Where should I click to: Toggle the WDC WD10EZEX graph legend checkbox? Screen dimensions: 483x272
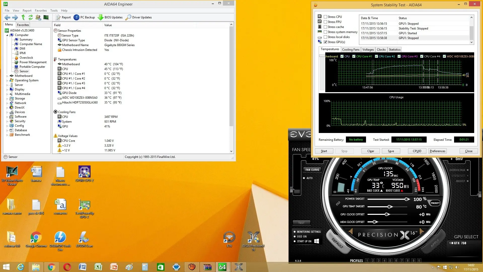(445, 56)
